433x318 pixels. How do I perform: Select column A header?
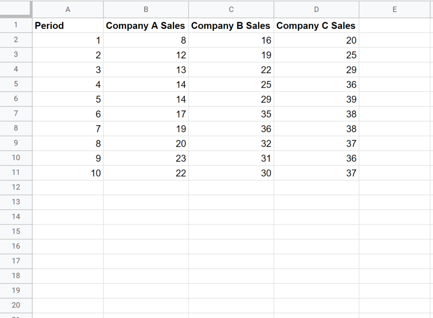[x=68, y=9]
